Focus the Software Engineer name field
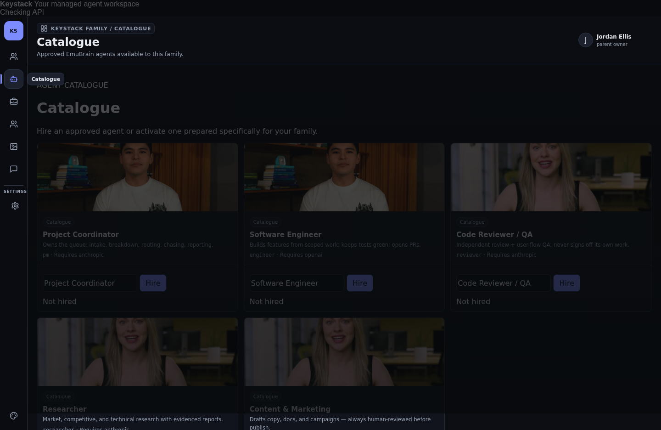 click(297, 283)
